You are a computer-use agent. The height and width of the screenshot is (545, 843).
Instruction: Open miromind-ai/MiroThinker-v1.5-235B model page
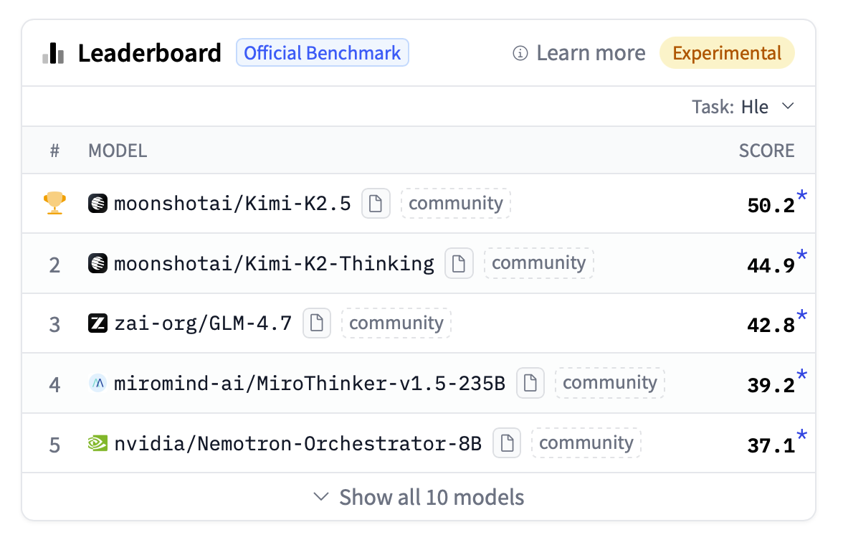[x=310, y=383]
